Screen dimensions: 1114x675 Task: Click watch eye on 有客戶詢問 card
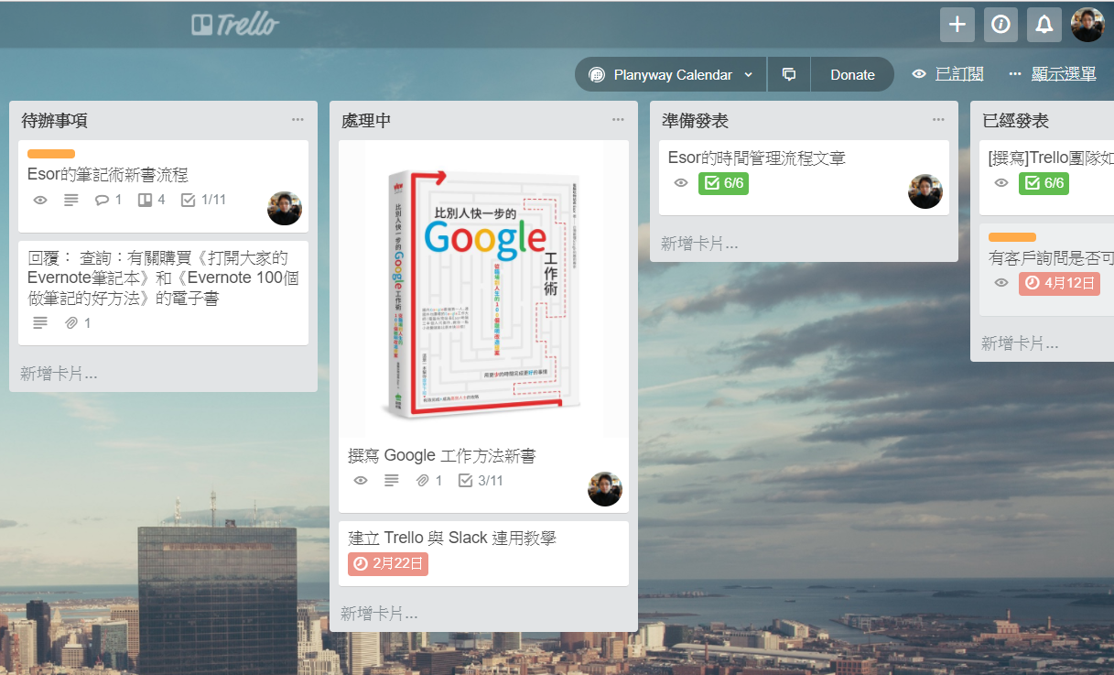click(x=1001, y=283)
